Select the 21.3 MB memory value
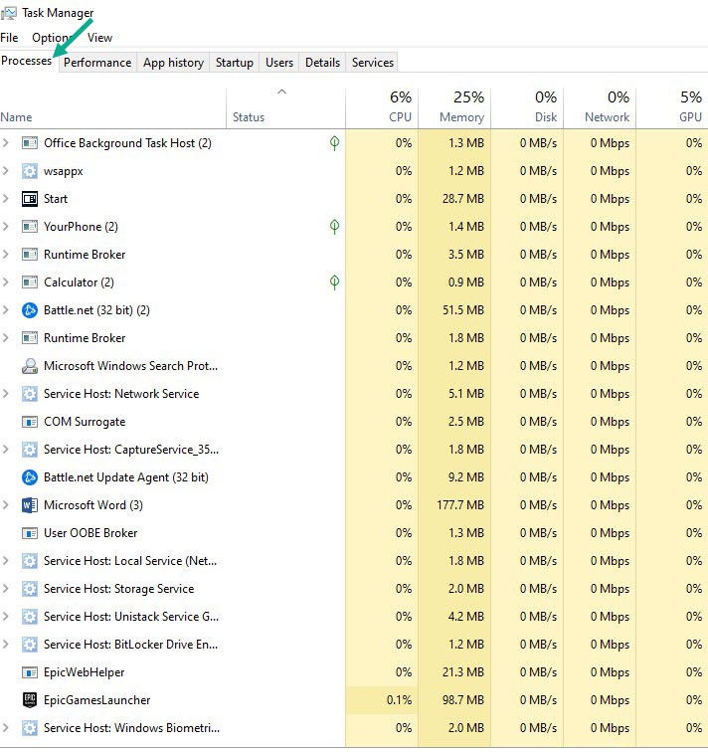 pyautogui.click(x=463, y=672)
